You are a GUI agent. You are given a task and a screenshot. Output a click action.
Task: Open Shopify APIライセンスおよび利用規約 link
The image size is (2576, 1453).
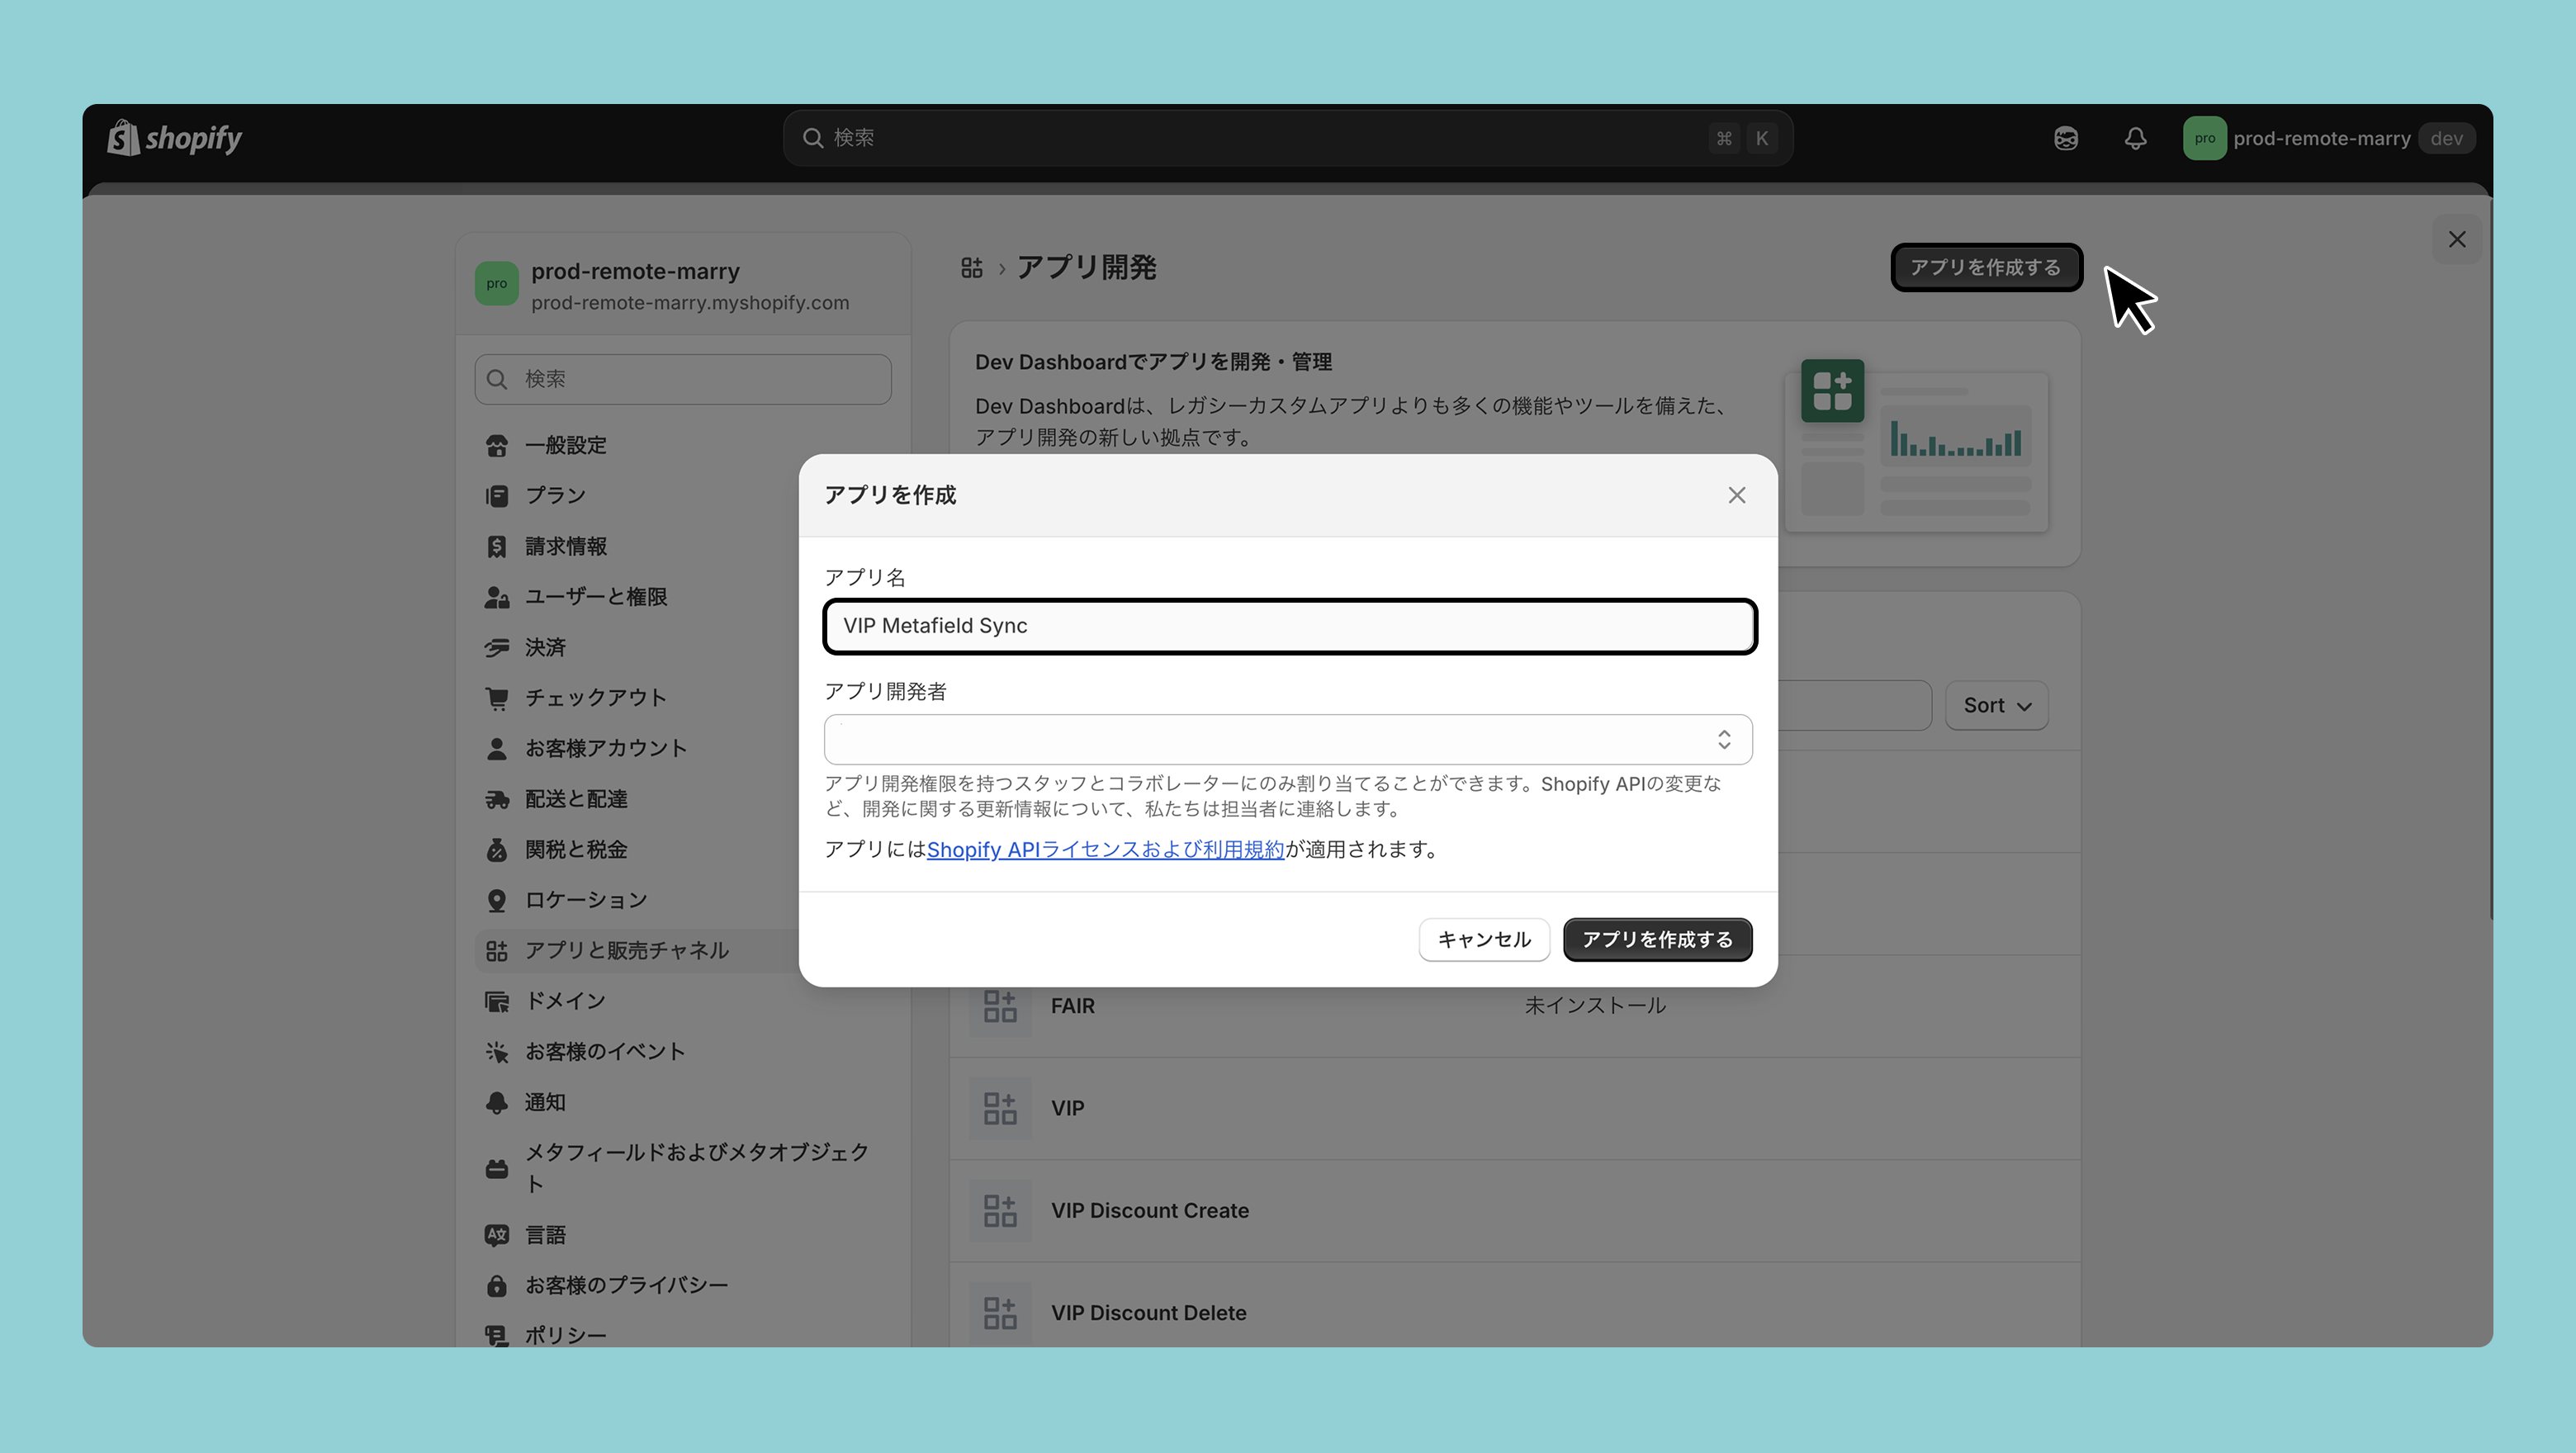[x=1105, y=849]
